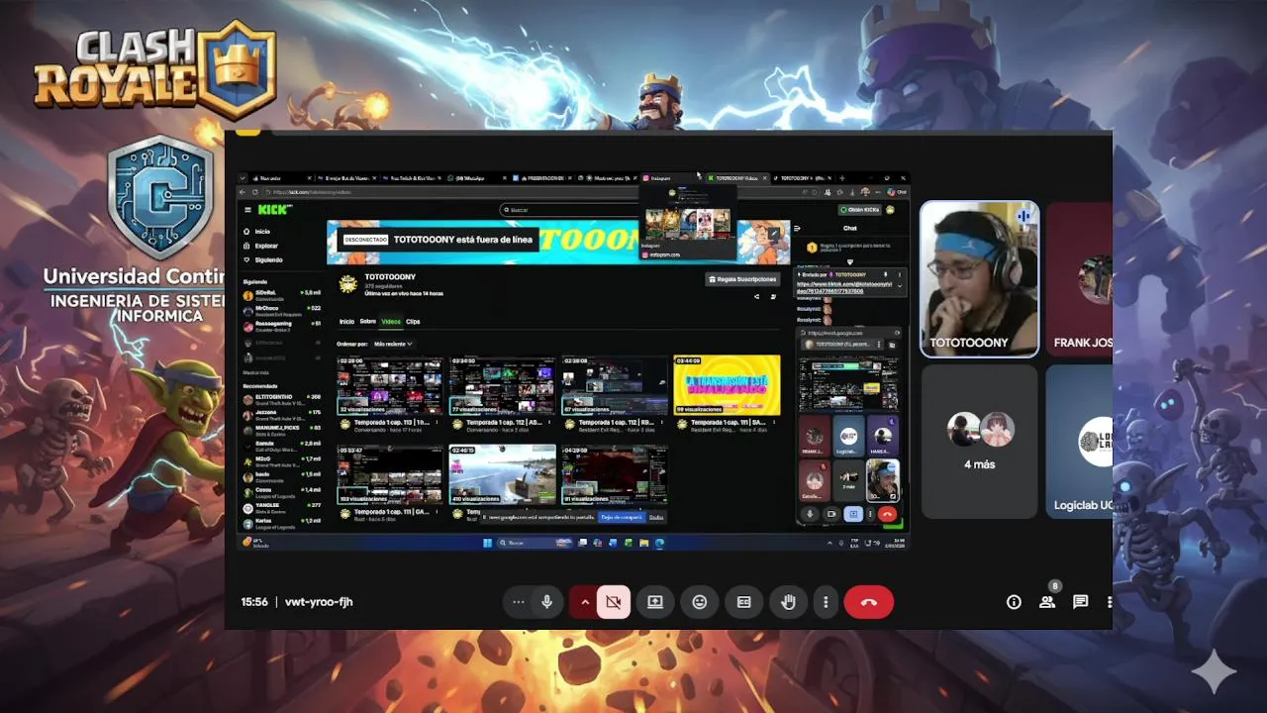The image size is (1267, 713).
Task: Show the people panel icon
Action: [x=1046, y=602]
